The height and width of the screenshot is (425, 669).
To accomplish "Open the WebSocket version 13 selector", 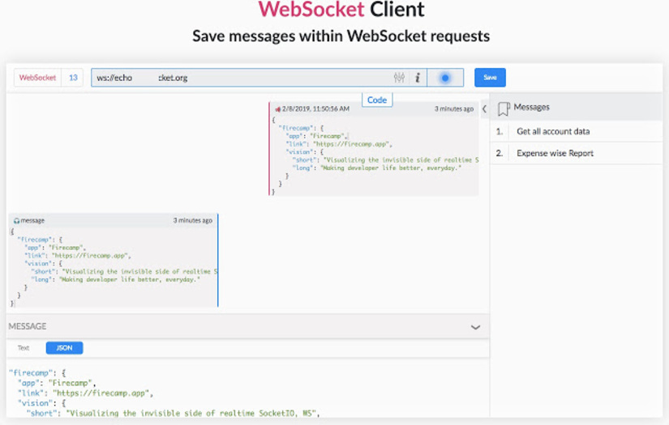I will (73, 78).
